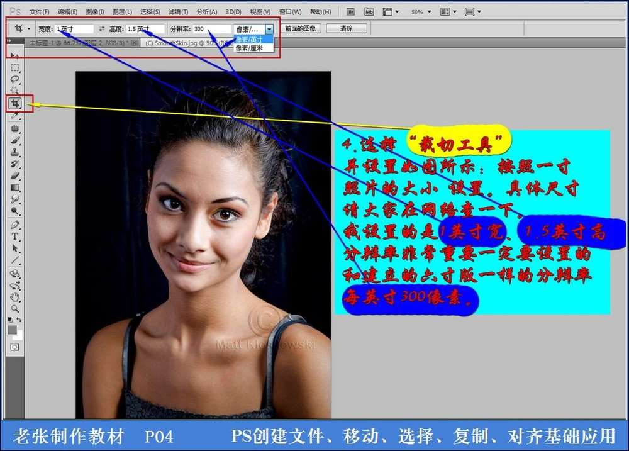Open the 窗口(W) menu
This screenshot has width=629, height=451.
(290, 12)
